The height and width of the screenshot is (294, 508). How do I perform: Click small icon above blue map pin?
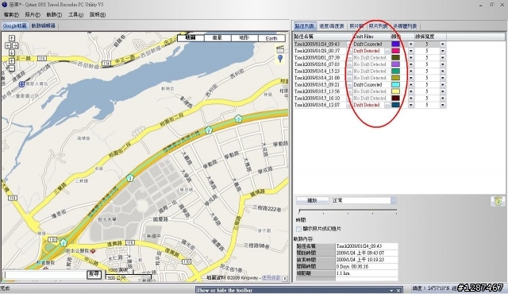(x=280, y=49)
